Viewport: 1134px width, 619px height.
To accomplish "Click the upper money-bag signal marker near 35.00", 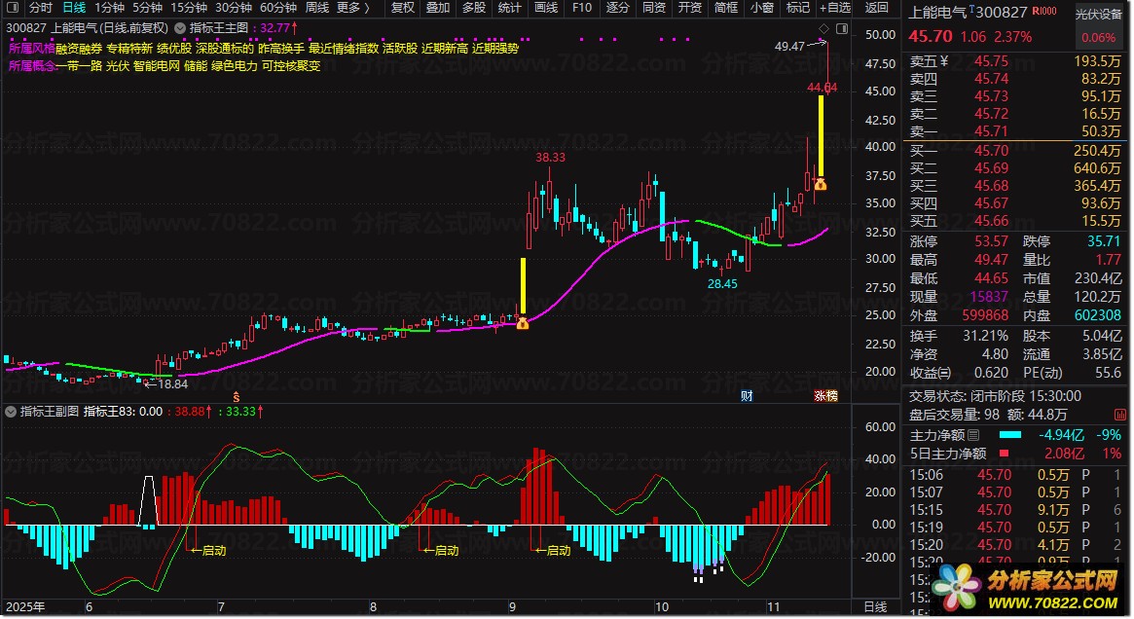I will [x=821, y=184].
